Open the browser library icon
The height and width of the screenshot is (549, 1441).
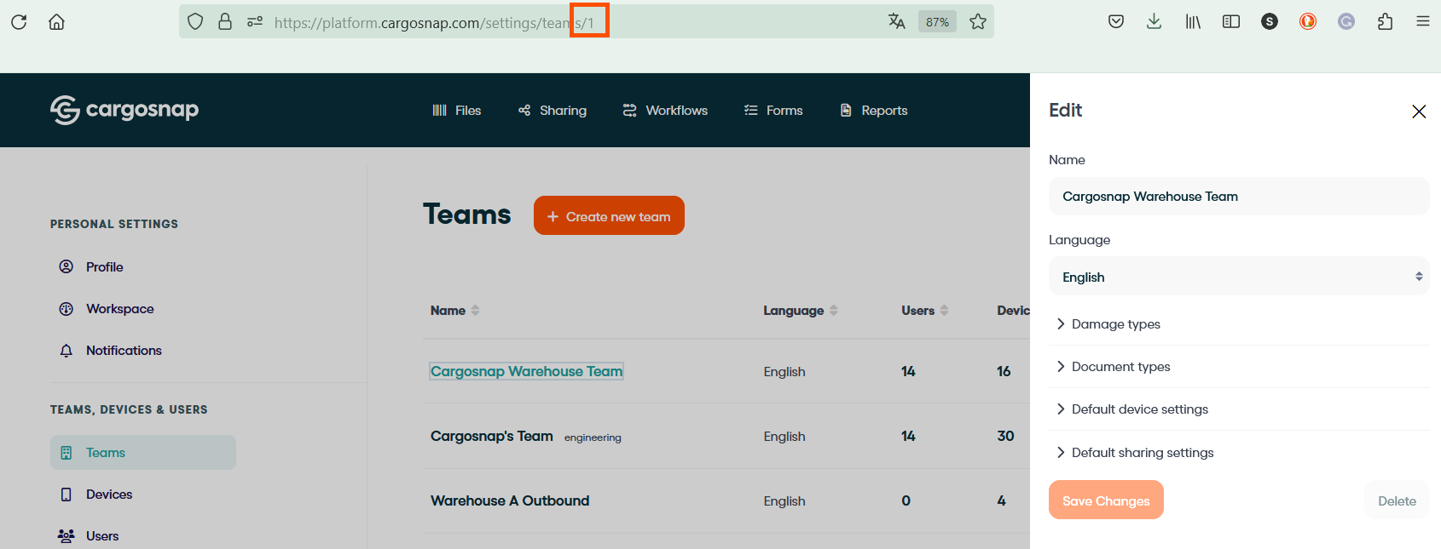click(1193, 22)
